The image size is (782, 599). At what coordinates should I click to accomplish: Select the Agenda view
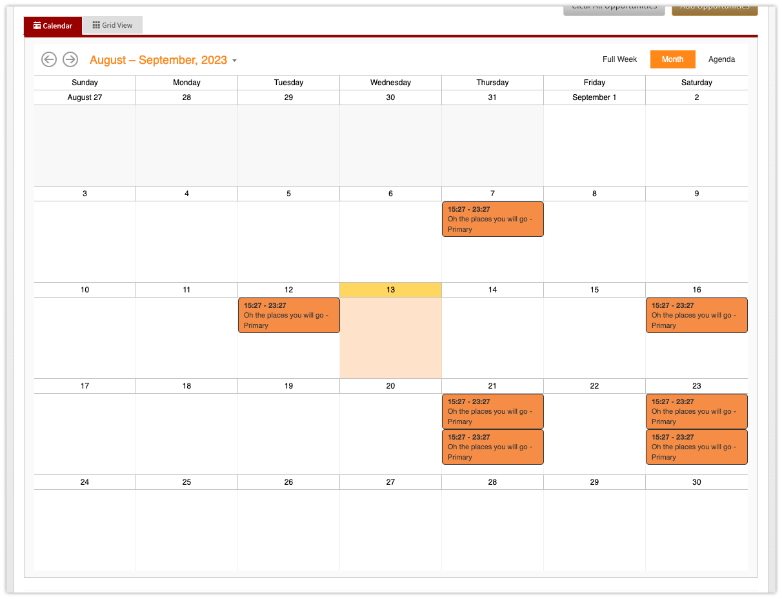coord(721,59)
